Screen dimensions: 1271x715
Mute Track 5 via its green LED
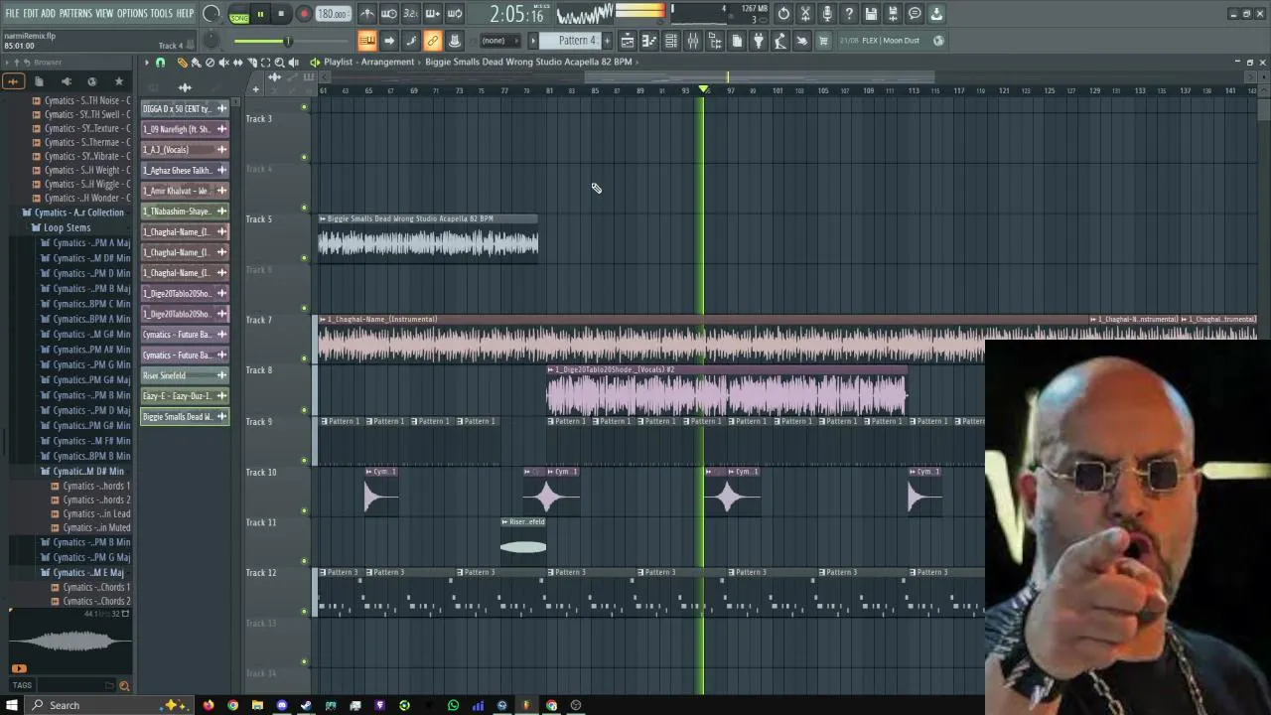click(x=304, y=258)
